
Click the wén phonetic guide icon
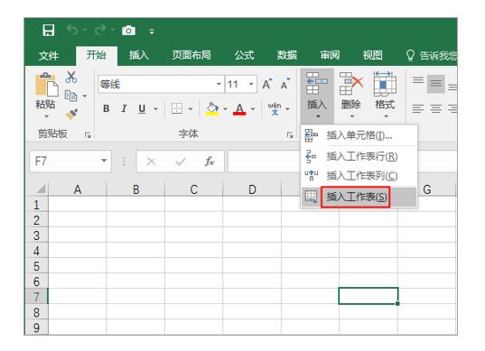tap(275, 108)
